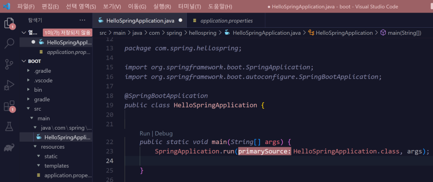Viewport: 433px width, 182px height.
Task: Open application.prope... under resources in tree
Action: (56, 176)
